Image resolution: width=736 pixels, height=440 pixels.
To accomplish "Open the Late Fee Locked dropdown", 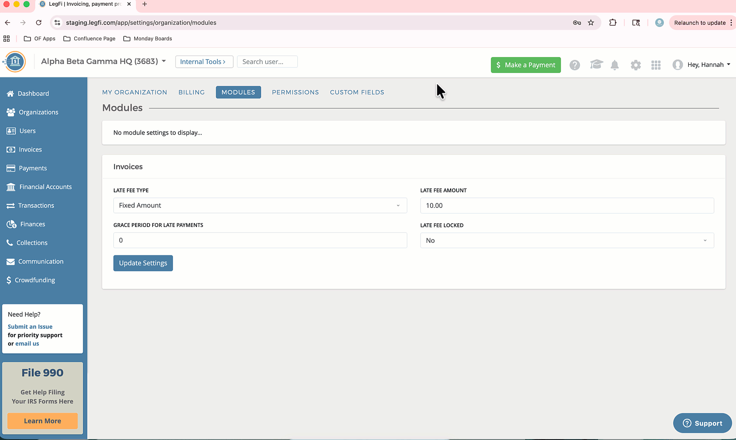I will click(567, 241).
